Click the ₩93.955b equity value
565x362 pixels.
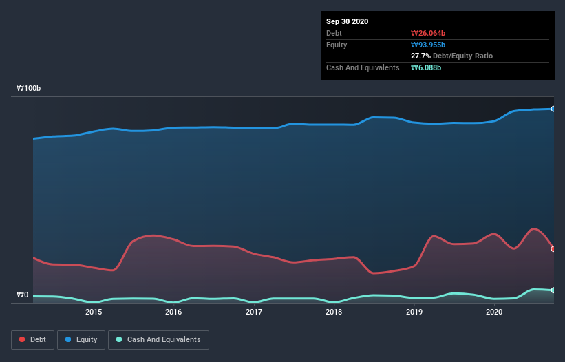(x=428, y=45)
